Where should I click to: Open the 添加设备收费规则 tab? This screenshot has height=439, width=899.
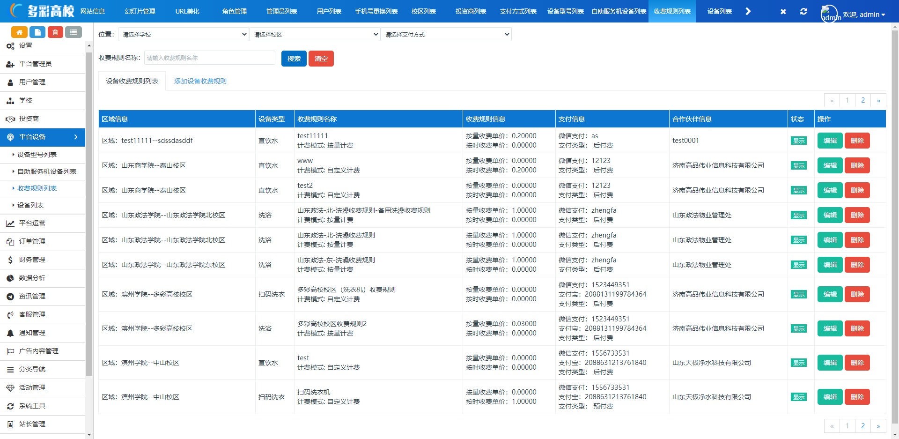[200, 81]
